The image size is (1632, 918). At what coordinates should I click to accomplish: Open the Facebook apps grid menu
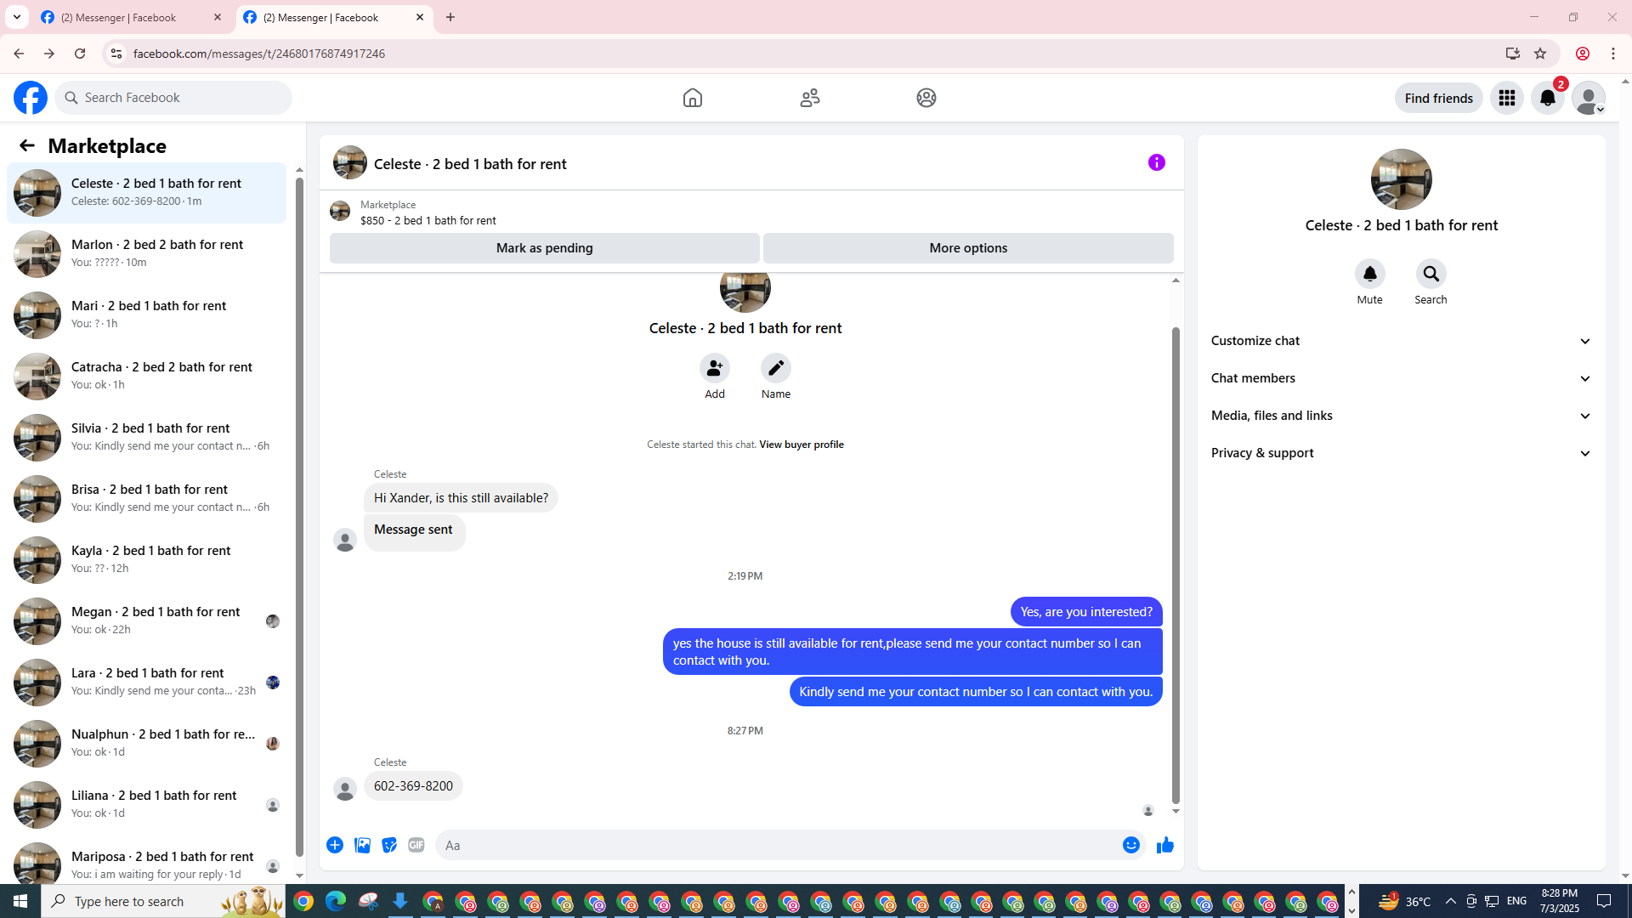(x=1506, y=98)
